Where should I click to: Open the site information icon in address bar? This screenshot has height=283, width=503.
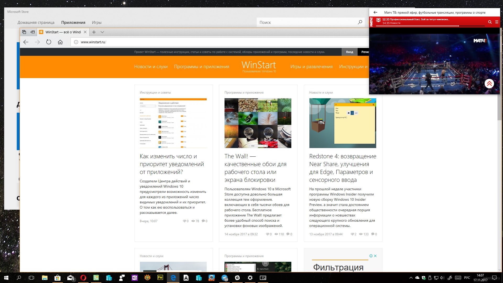(76, 42)
